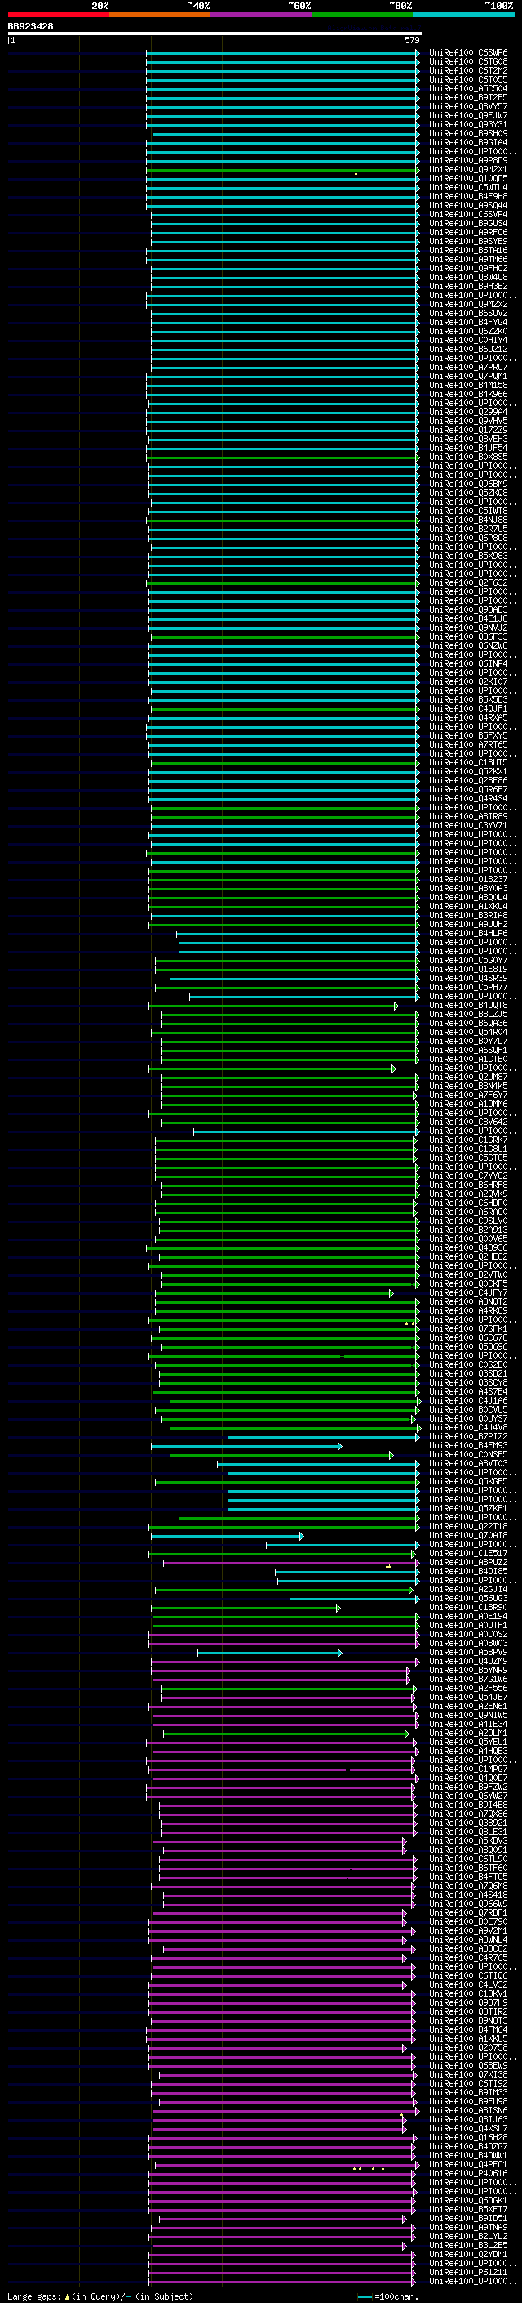Click the UniRef100_Q10QD5 label
522x2303 pixels.
(x=468, y=179)
